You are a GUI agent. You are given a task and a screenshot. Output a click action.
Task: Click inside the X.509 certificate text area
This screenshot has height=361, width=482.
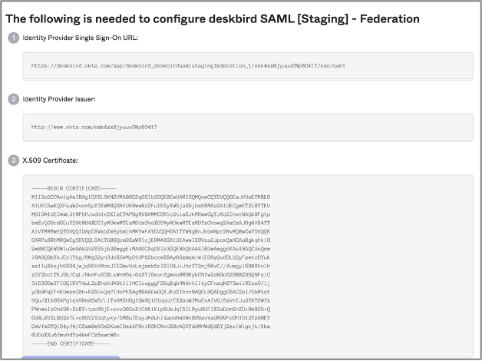(247, 263)
